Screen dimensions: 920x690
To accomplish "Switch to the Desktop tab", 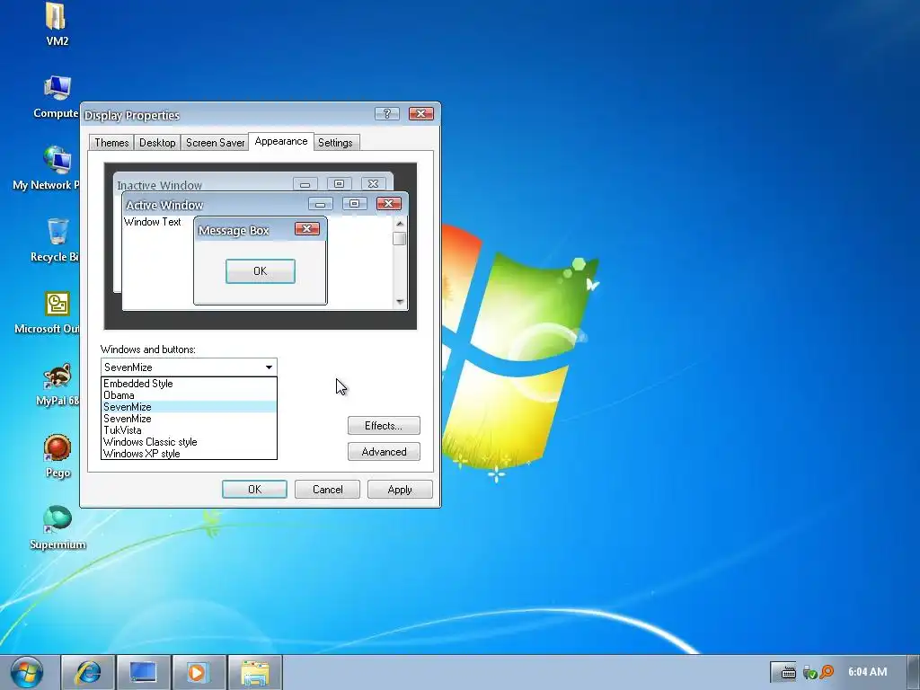I will click(157, 143).
